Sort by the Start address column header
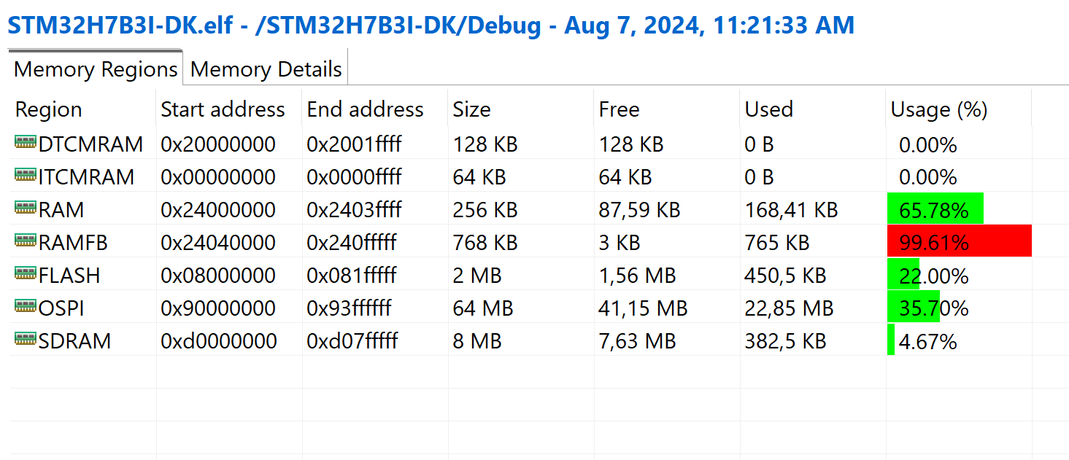 coord(223,109)
